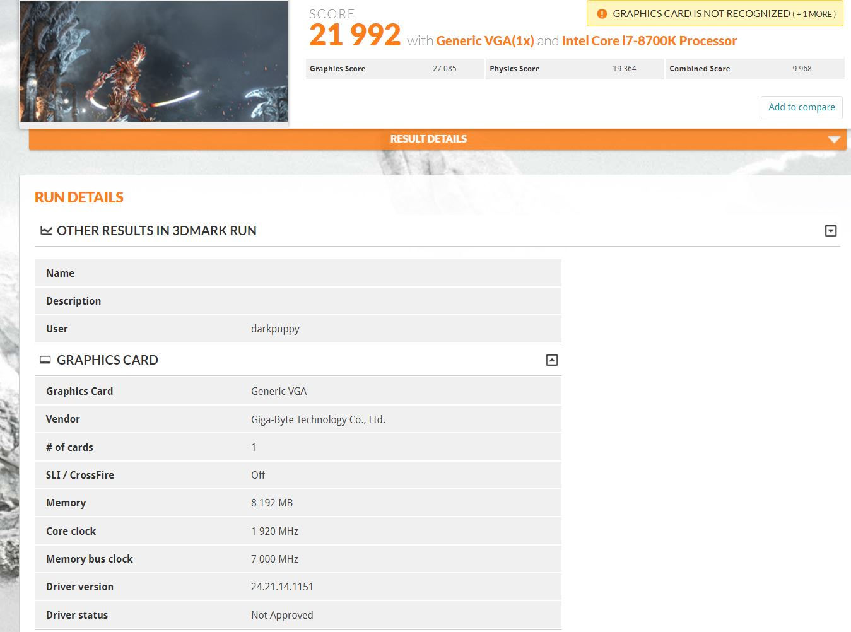The height and width of the screenshot is (632, 851).
Task: Click the Description row label
Action: point(73,301)
